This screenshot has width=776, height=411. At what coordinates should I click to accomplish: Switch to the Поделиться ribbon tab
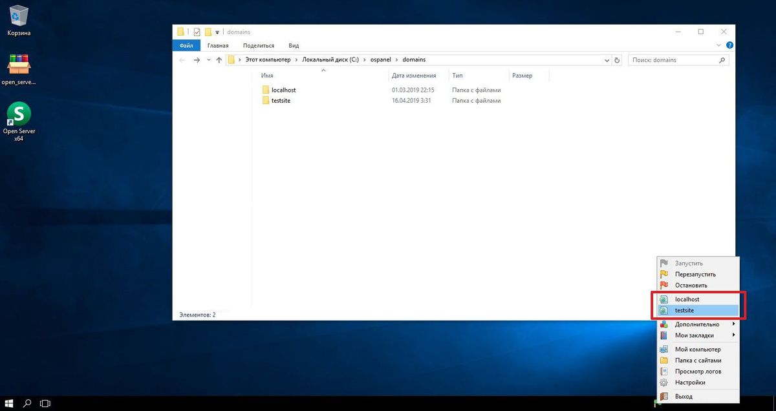[x=259, y=45]
